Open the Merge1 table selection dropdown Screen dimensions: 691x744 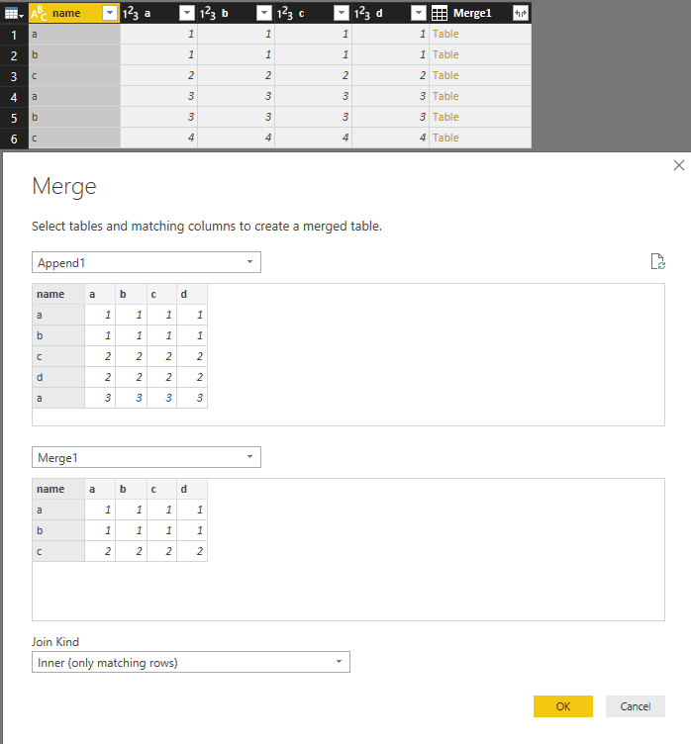147,457
